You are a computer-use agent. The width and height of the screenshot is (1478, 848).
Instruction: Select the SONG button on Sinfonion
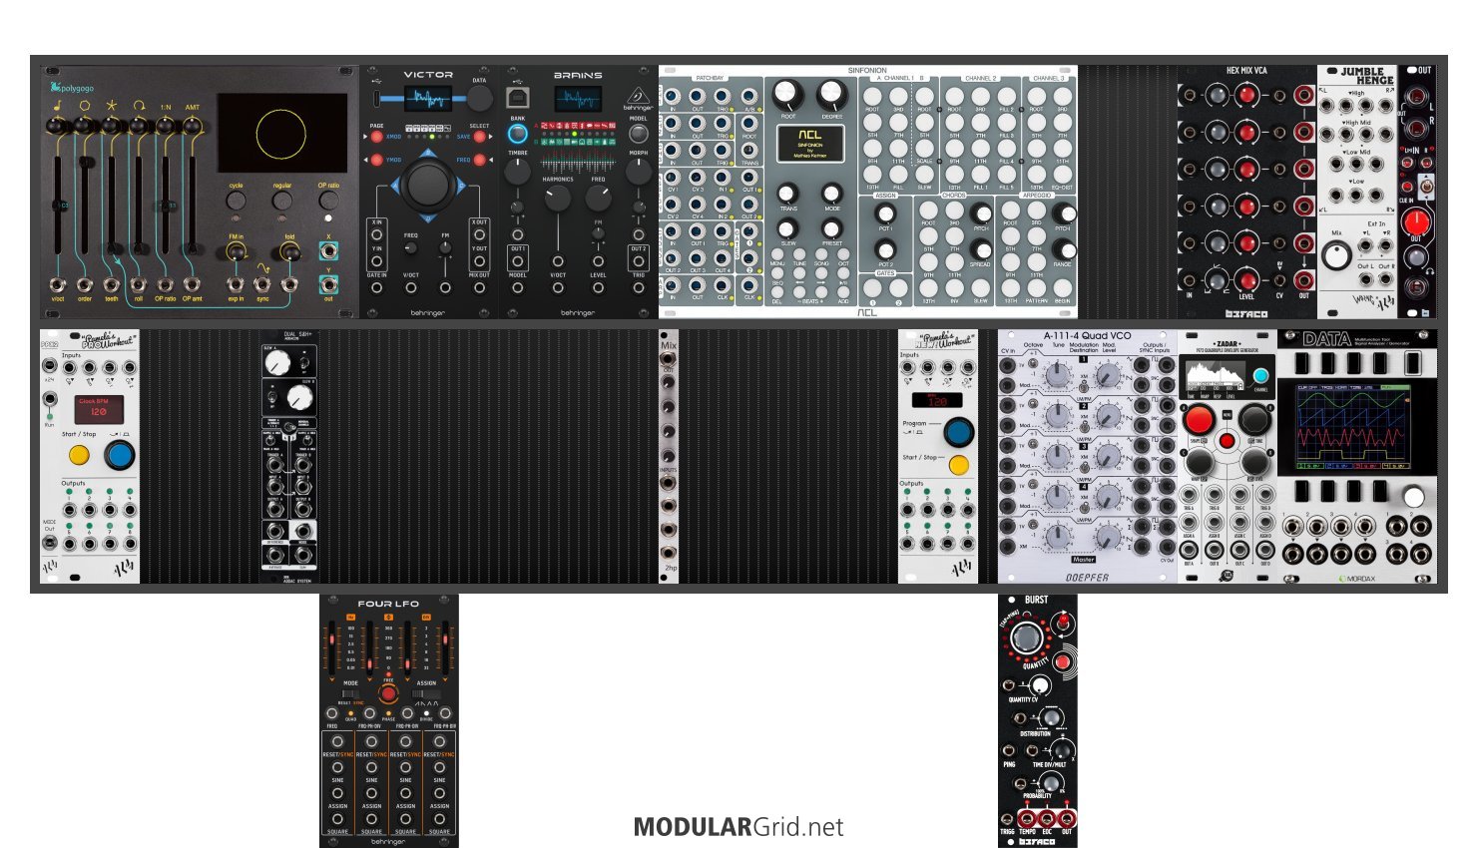tap(821, 255)
